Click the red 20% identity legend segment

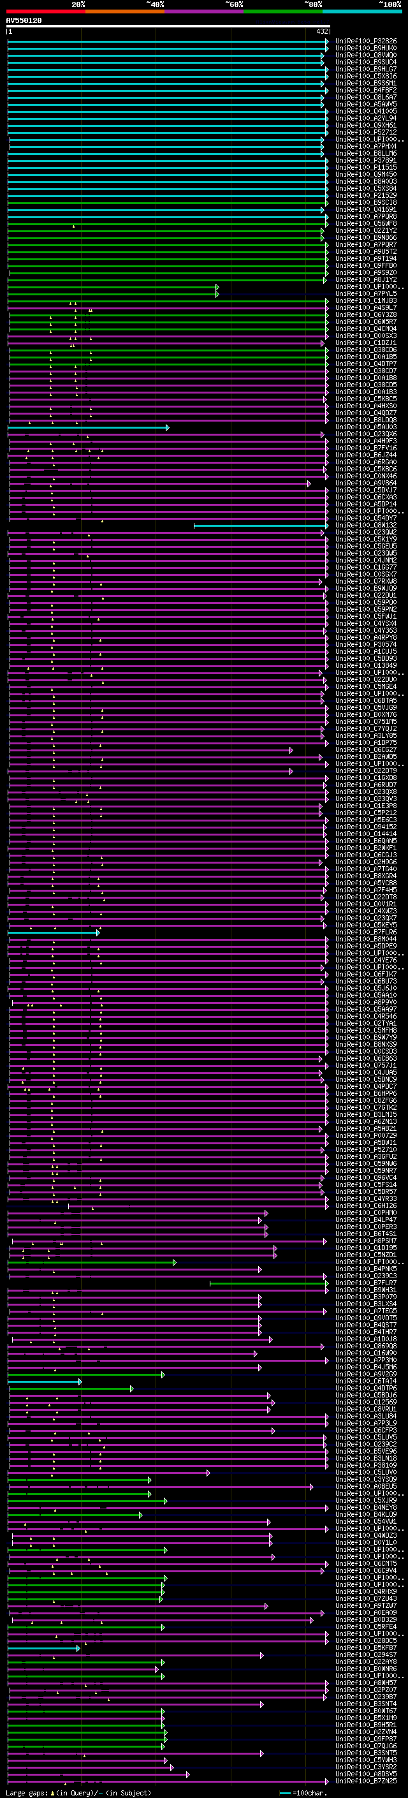(46, 11)
